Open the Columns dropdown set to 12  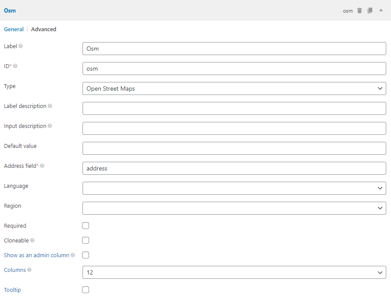(x=234, y=272)
